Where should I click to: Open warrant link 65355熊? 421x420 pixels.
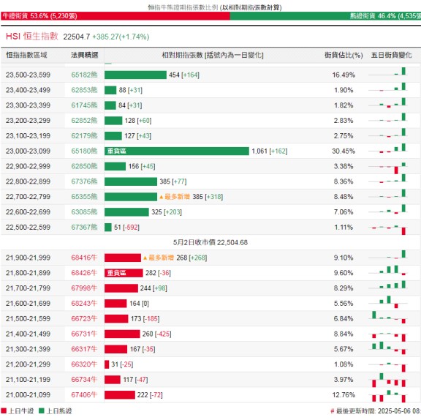pos(84,196)
